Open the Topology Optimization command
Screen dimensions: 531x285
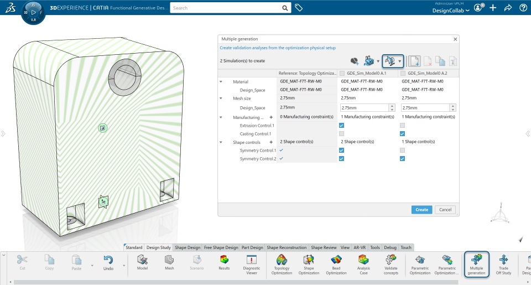point(282,265)
